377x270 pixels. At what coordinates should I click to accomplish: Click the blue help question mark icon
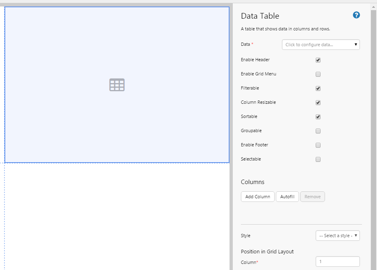pos(356,15)
